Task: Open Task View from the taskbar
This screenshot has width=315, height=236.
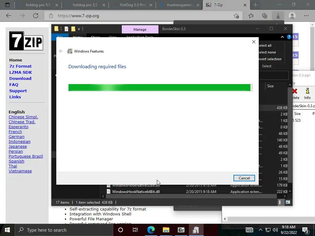Action: [135, 230]
